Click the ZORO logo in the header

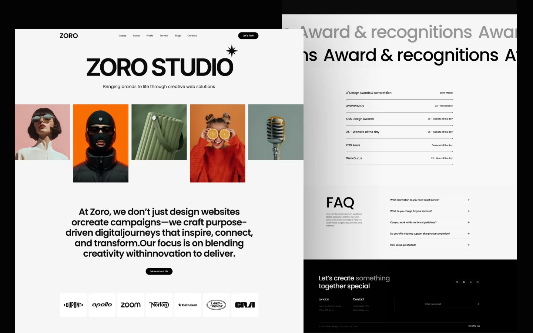69,36
